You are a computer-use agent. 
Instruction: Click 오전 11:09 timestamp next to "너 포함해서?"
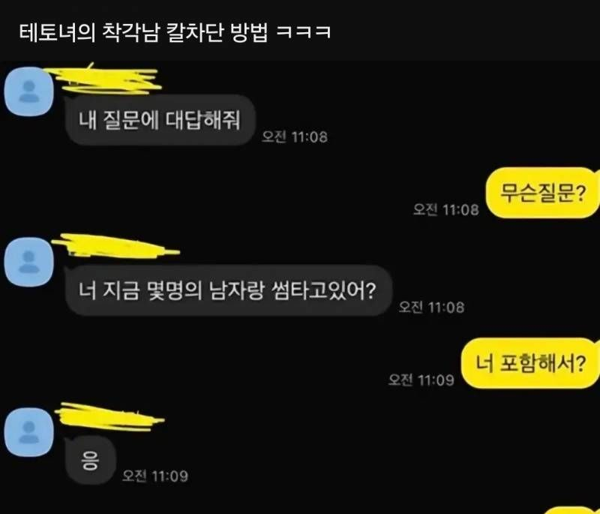point(421,380)
